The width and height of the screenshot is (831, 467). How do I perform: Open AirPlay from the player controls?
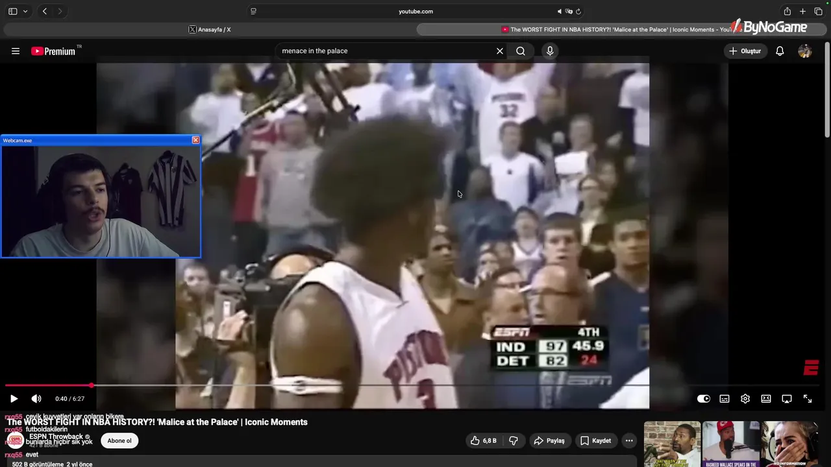787,399
